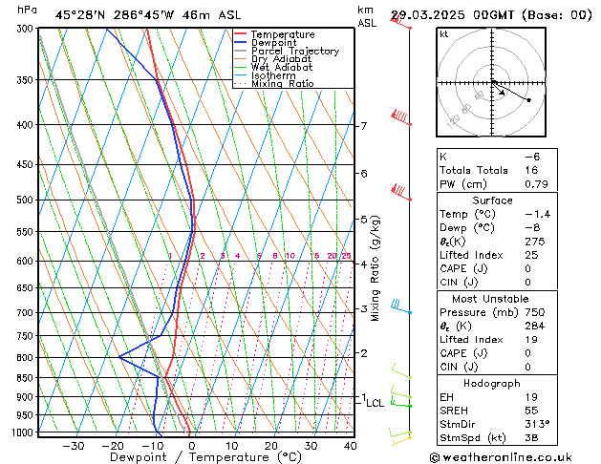Click the Surface Lifted Index value 25
The height and width of the screenshot is (464, 601).
[x=531, y=255]
